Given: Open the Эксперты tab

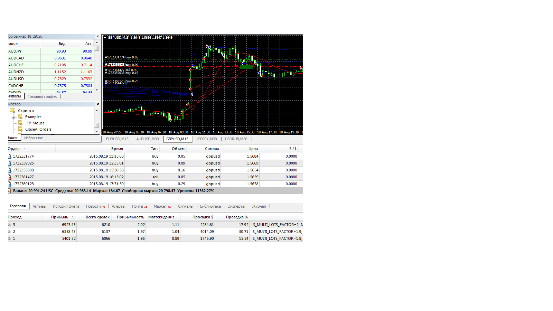Looking at the screenshot, I should (x=236, y=206).
